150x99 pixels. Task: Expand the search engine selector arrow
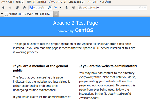34,8
